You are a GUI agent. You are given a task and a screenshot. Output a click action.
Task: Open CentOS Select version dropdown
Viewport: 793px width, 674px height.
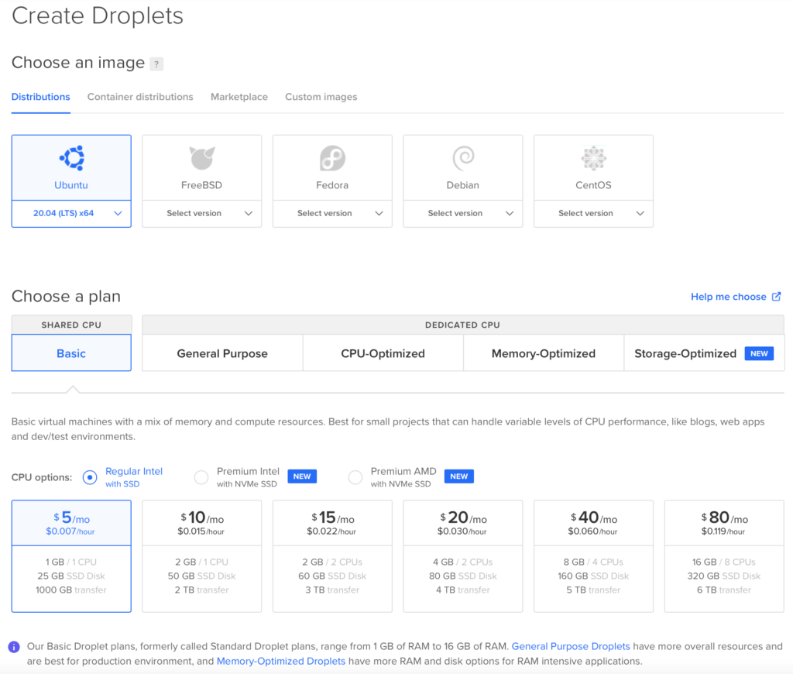(x=593, y=214)
